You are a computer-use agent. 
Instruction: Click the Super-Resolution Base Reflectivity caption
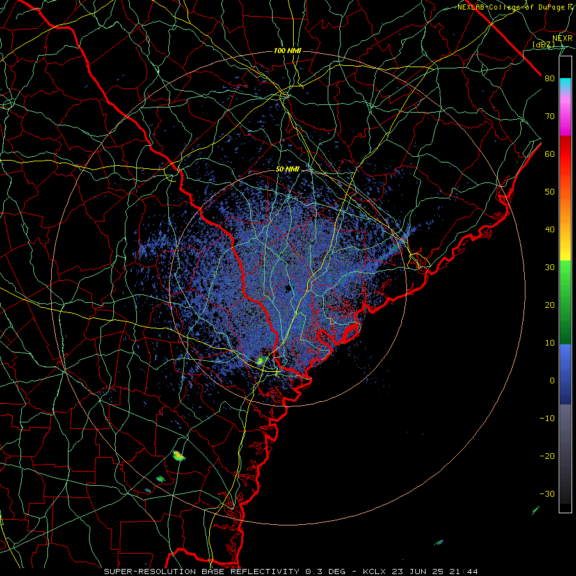291,572
